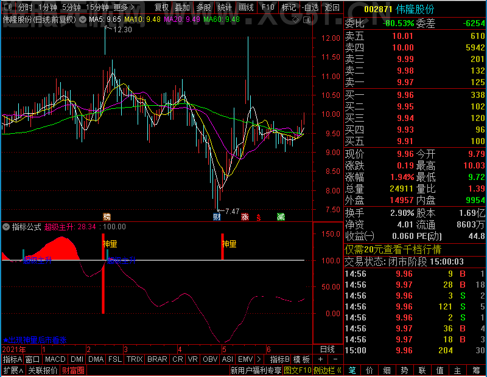Expand the 更多 timeframe options
This screenshot has height=377, width=487.
coord(124,7)
